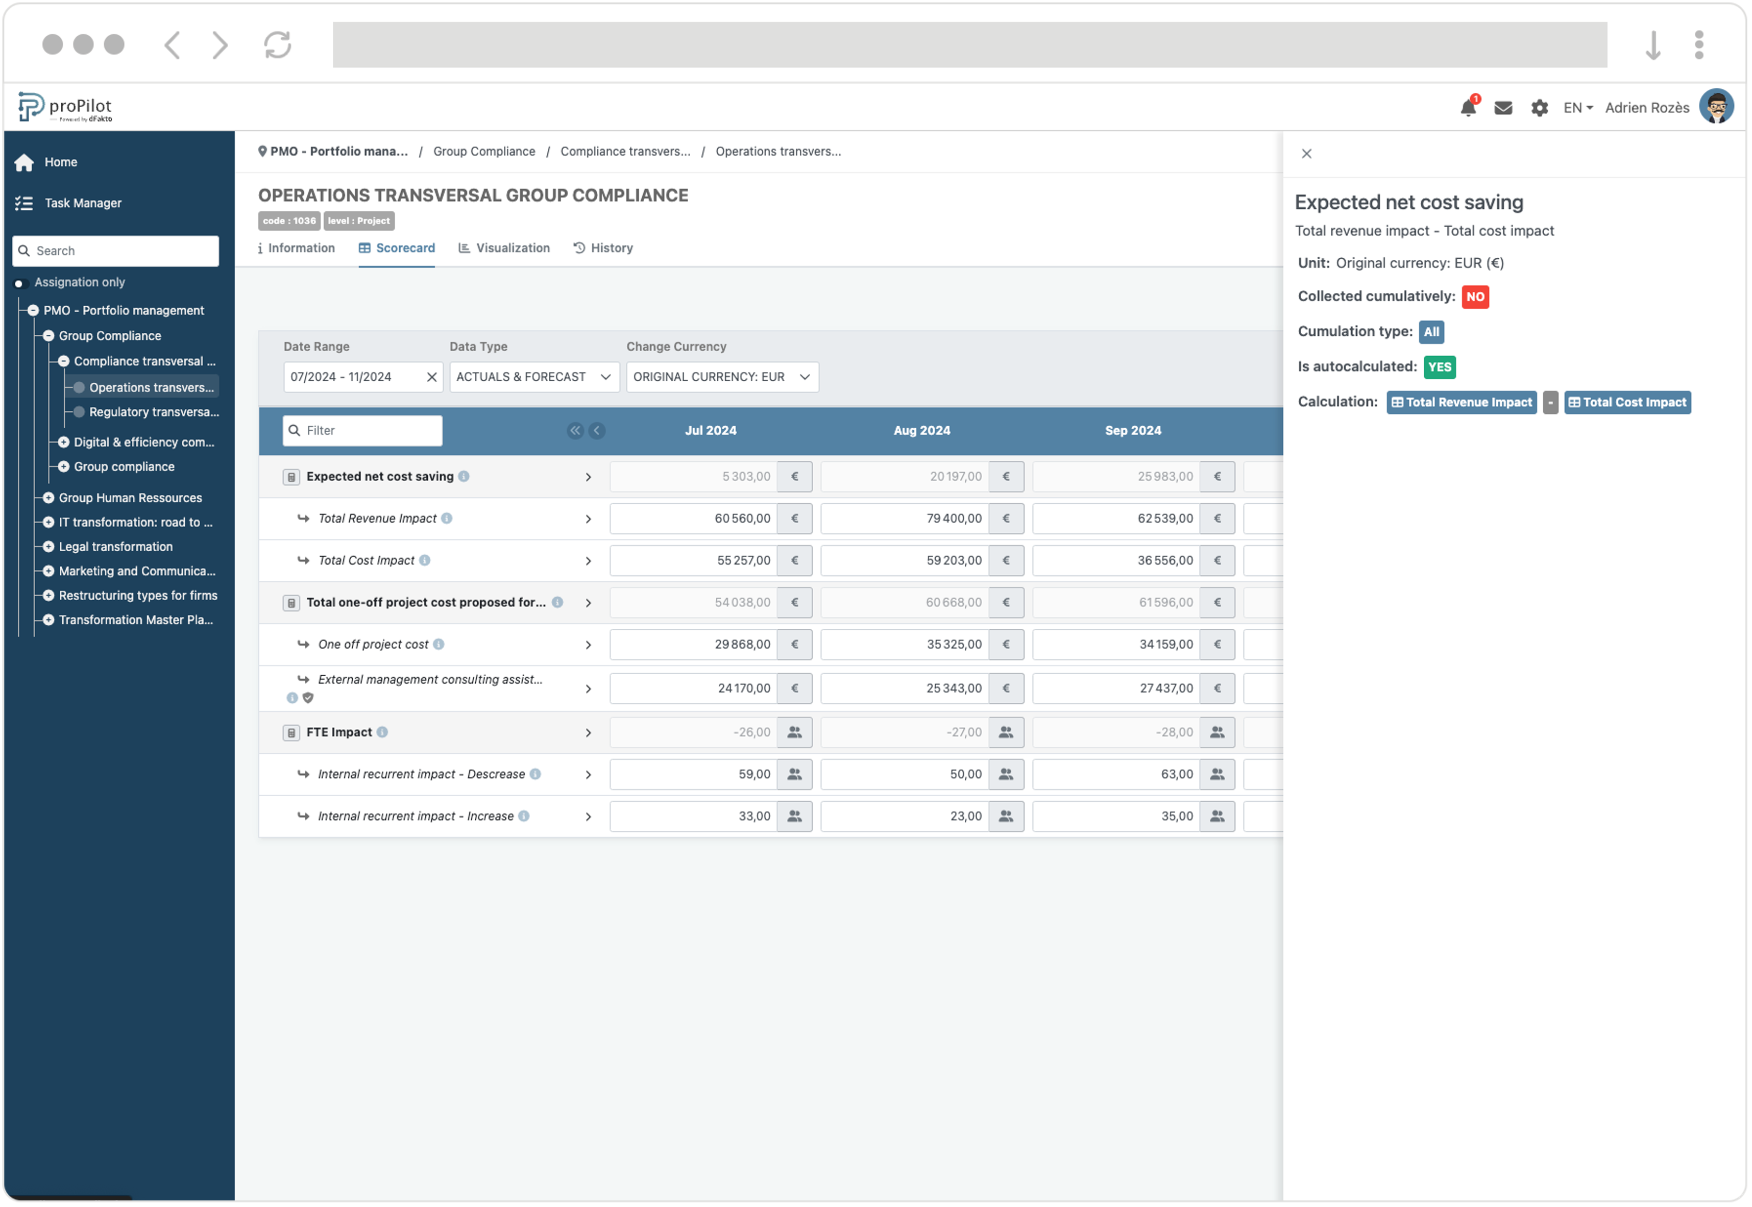
Task: Click Group Compliance breadcrumb link
Action: (484, 151)
